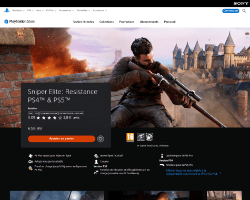Click chevron after compatibility notices link
250x200 pixels.
click(221, 173)
